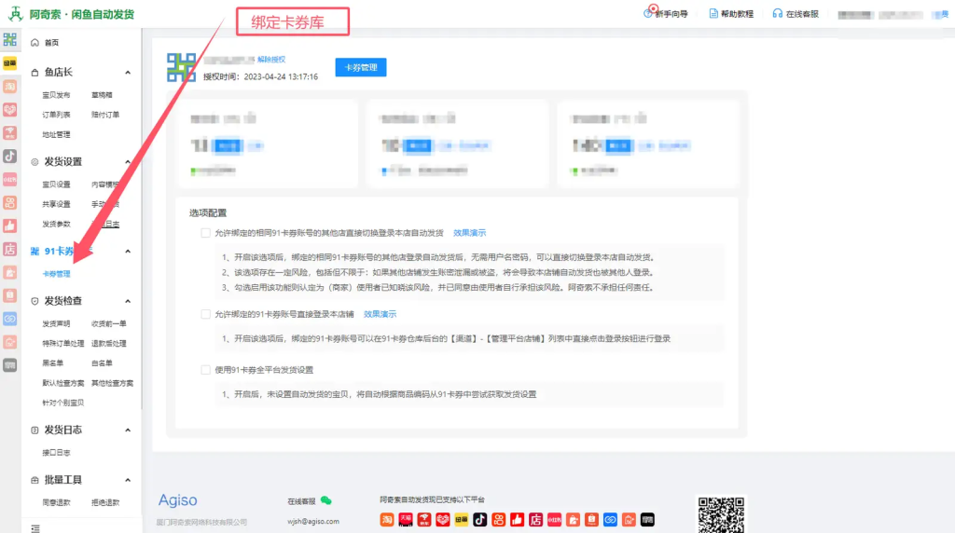The image size is (955, 533).
Task: Open 宝贝发布 under 鱼店长
Action: click(x=56, y=95)
